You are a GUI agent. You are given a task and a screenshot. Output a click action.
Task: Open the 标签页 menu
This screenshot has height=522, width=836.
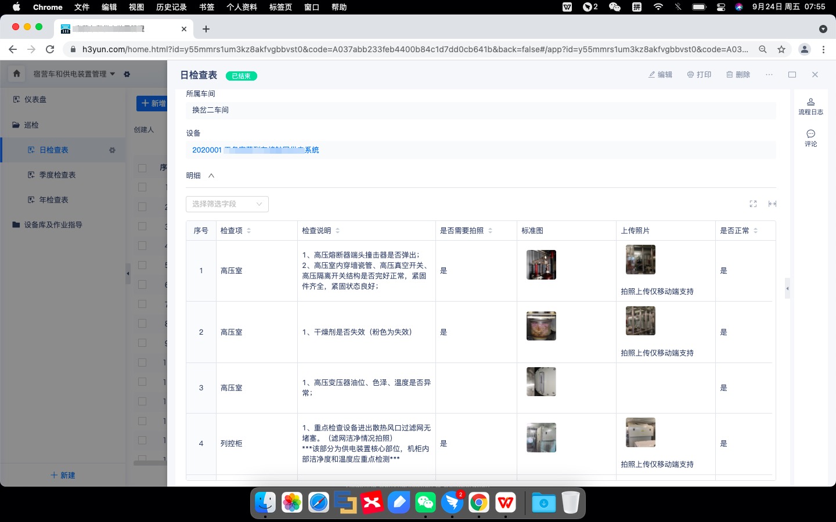(x=280, y=7)
